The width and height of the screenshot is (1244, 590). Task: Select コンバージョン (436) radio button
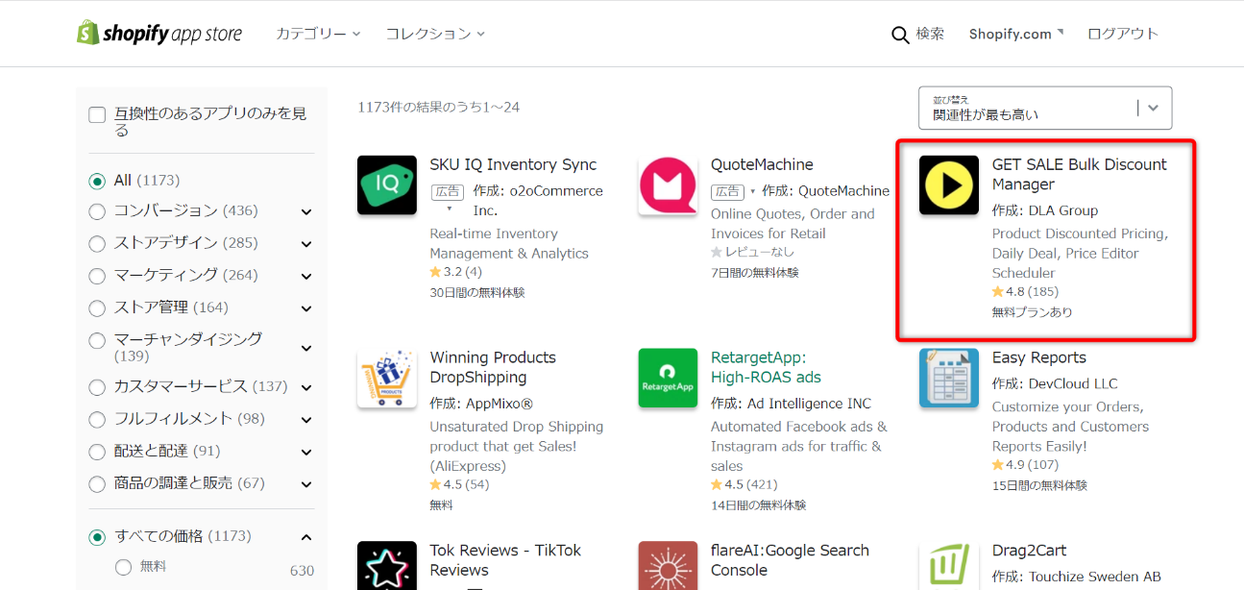tap(97, 211)
